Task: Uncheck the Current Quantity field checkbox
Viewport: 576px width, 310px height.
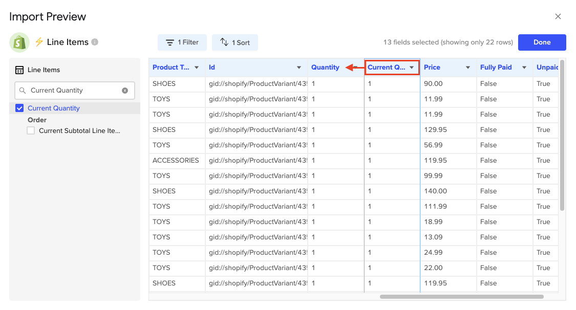Action: [x=19, y=108]
